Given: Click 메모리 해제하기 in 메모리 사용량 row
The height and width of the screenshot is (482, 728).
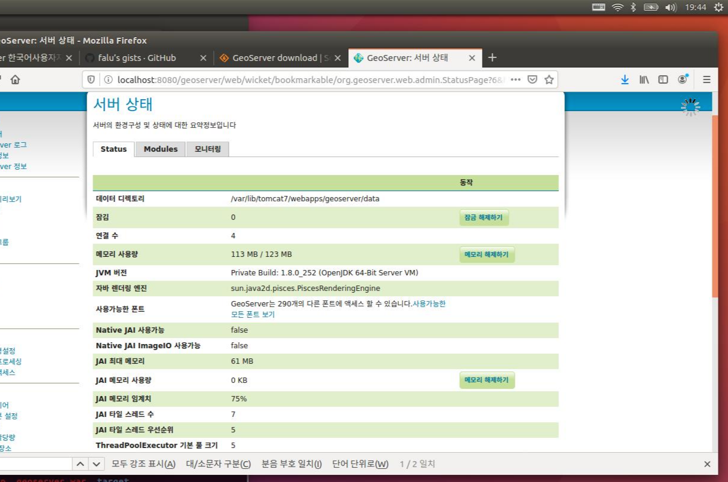Looking at the screenshot, I should [487, 254].
